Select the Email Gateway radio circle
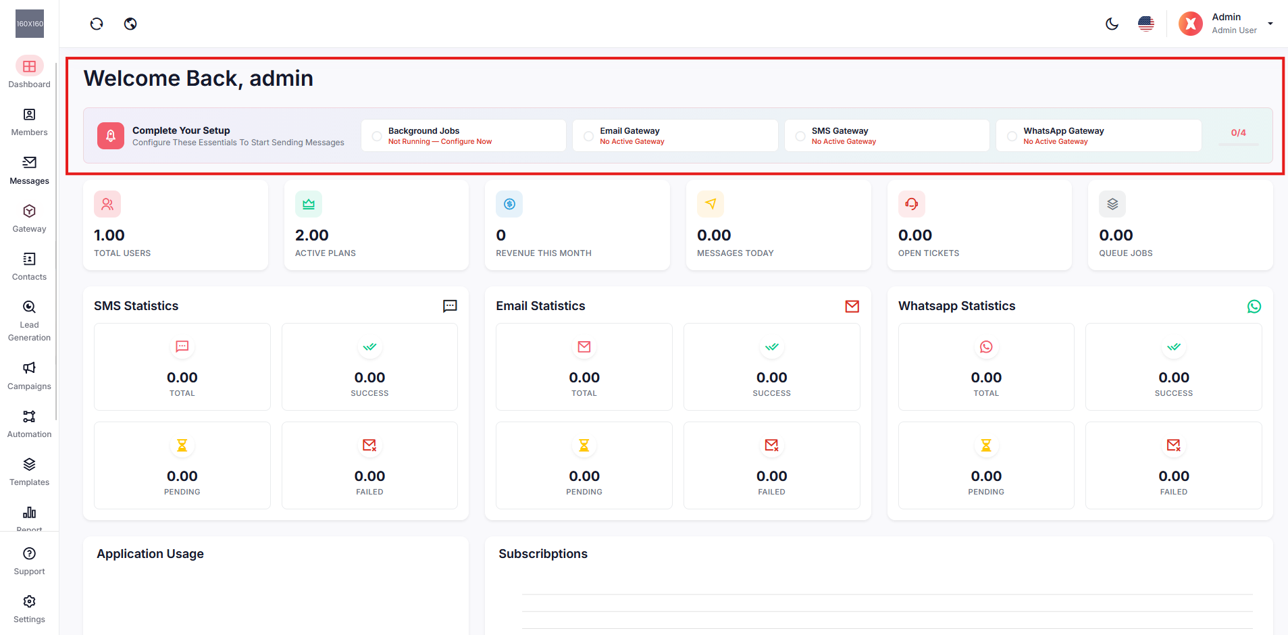 [588, 136]
